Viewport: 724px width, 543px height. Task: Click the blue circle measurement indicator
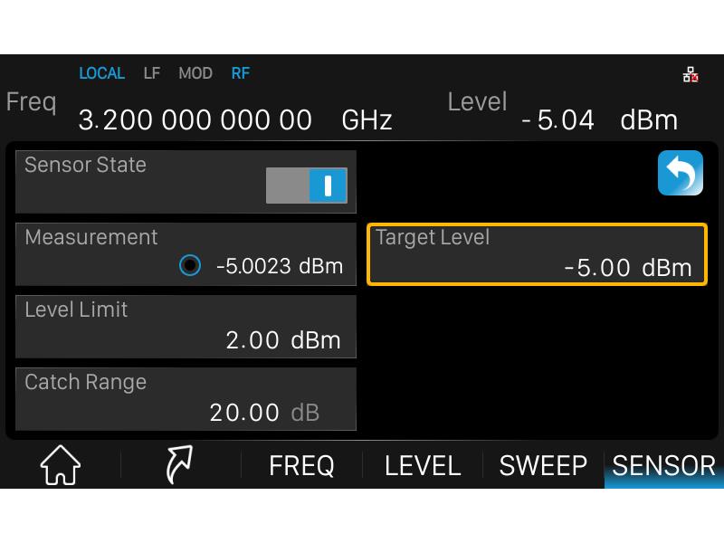(x=190, y=266)
